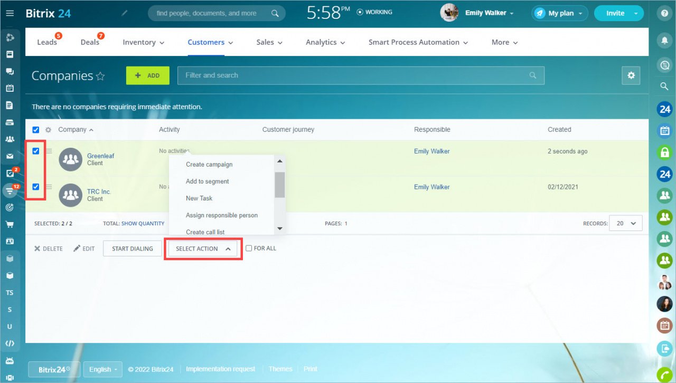Open the Deals tab
The width and height of the screenshot is (676, 383).
pos(90,42)
